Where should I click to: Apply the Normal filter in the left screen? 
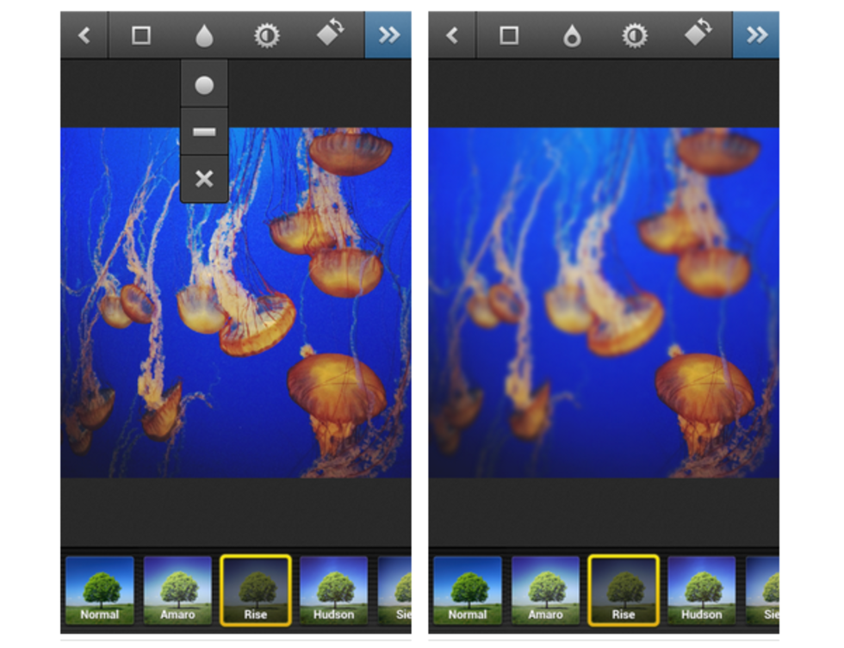click(x=100, y=589)
